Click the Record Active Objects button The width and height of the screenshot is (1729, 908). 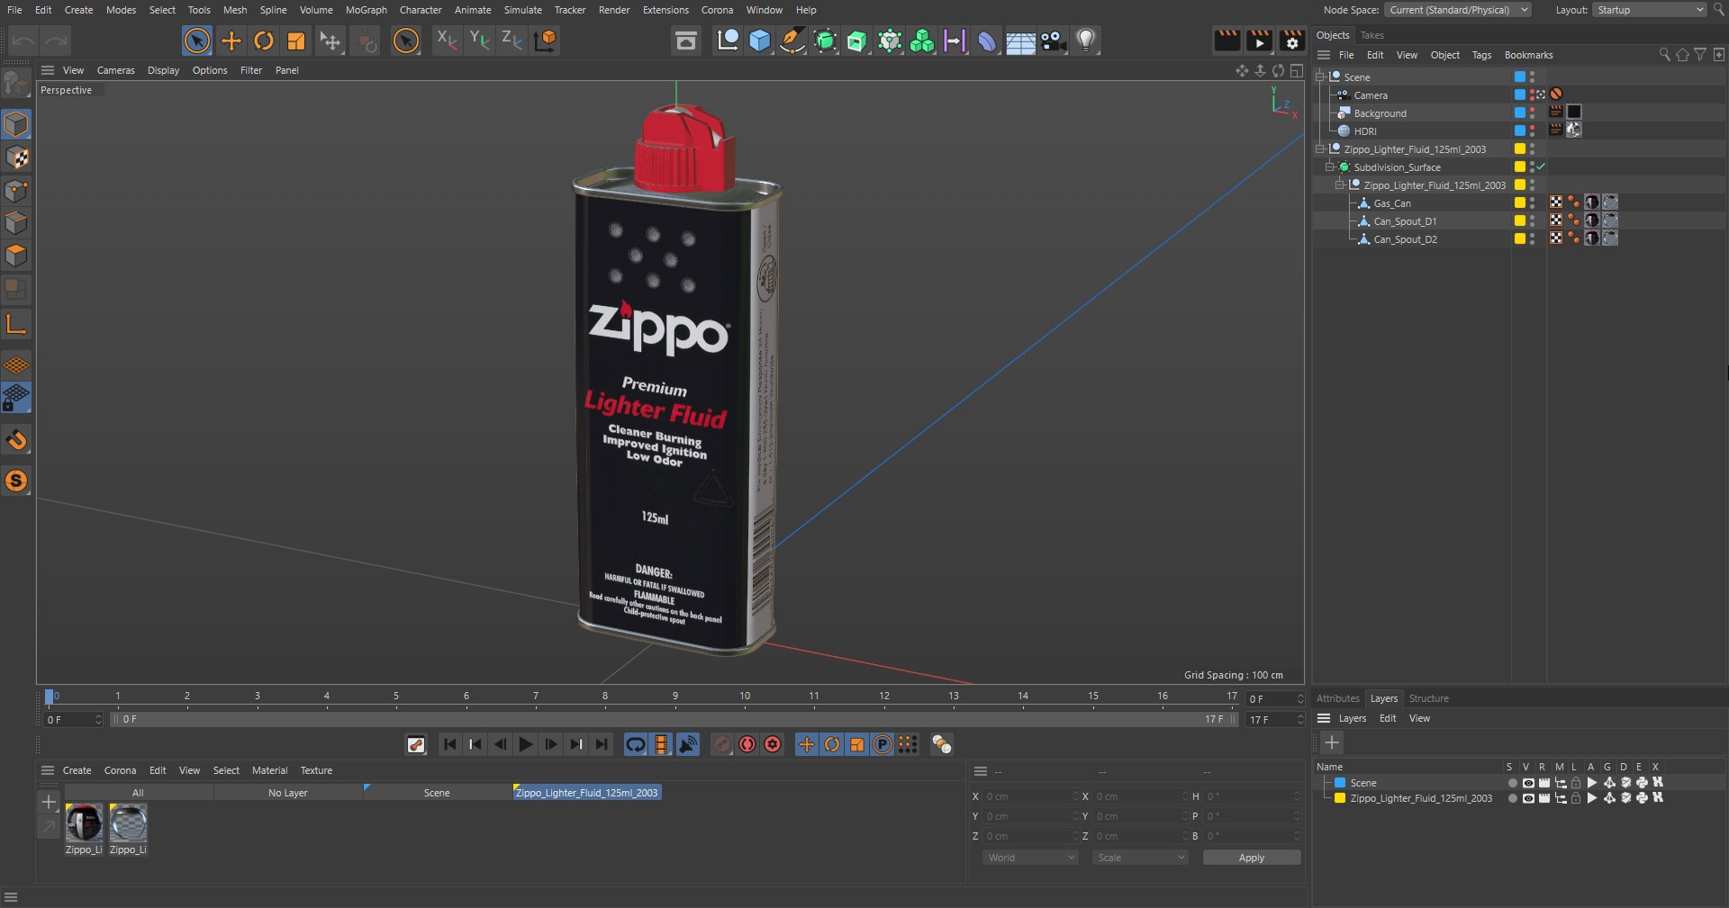click(722, 744)
